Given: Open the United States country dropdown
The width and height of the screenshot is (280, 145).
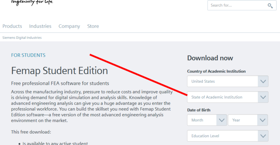Looking at the screenshot, I should coord(228,81).
